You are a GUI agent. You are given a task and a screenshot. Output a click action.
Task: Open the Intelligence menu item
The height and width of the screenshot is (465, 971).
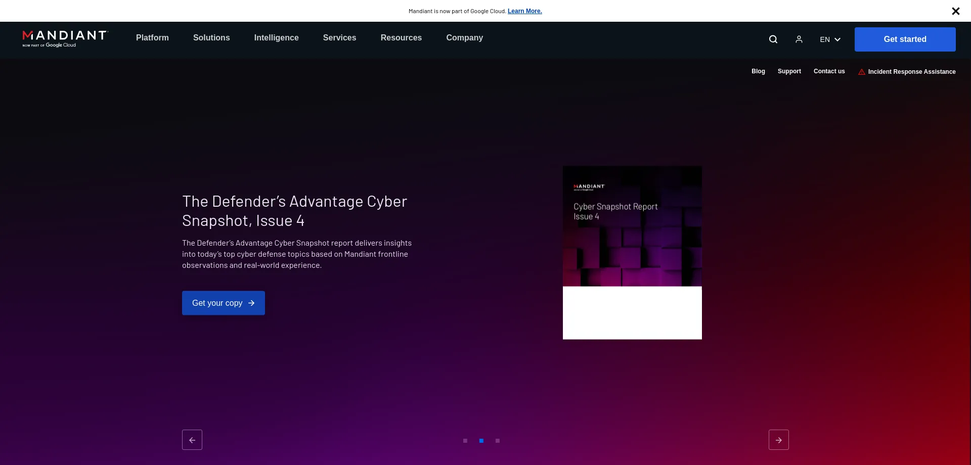pyautogui.click(x=276, y=38)
